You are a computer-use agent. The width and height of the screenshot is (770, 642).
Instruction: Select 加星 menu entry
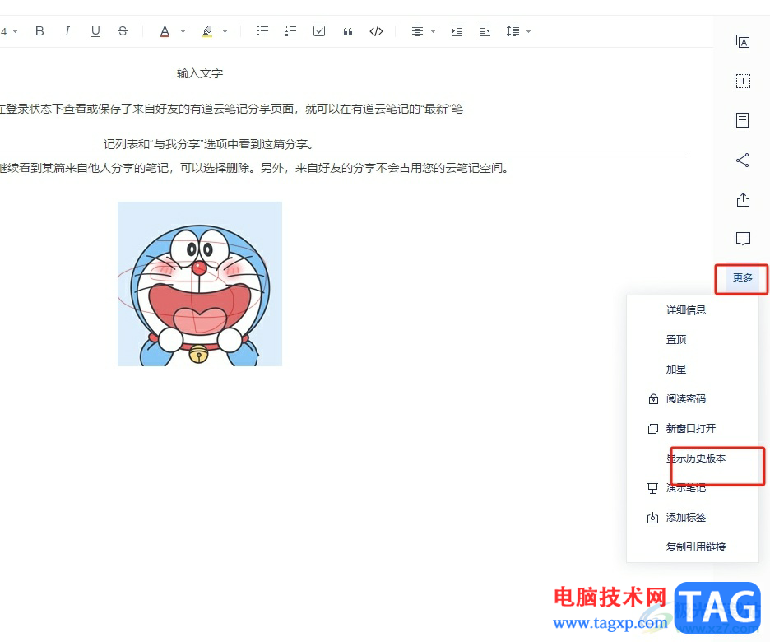click(675, 370)
